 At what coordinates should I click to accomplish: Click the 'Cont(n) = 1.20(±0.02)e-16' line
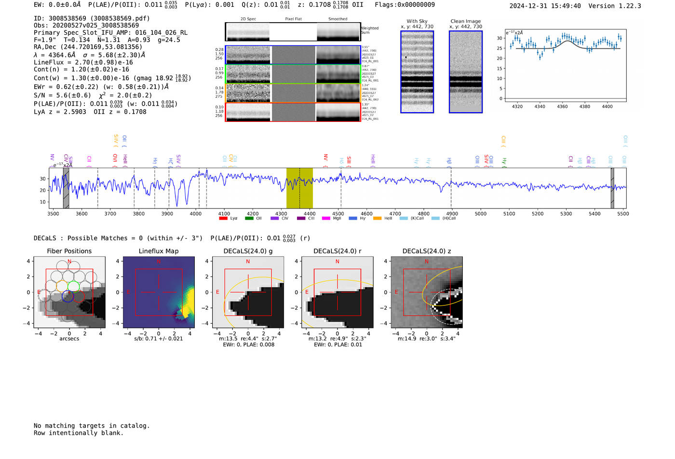coord(81,69)
